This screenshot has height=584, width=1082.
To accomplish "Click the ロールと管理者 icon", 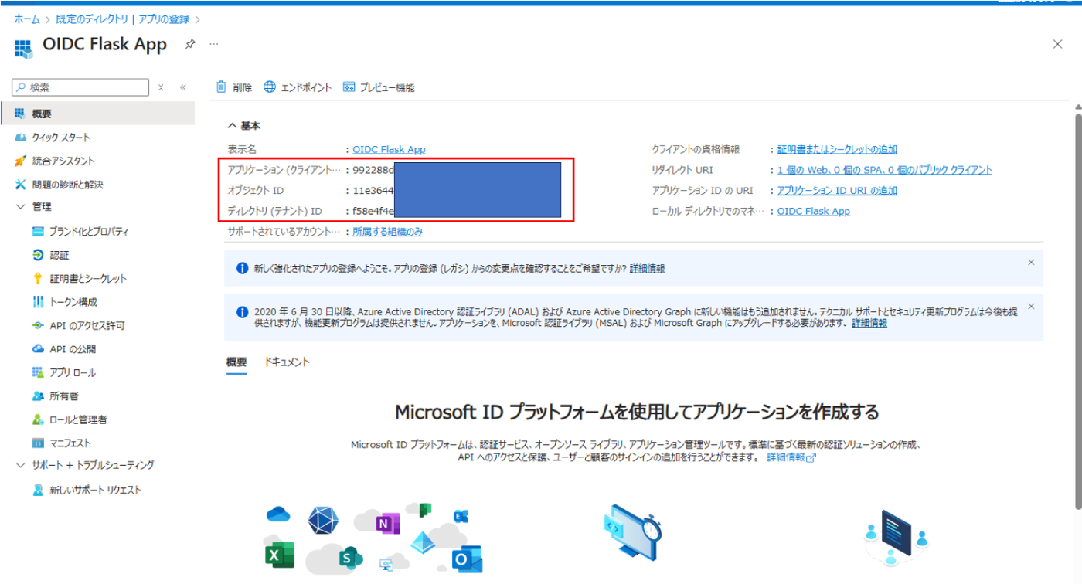I will coord(38,419).
